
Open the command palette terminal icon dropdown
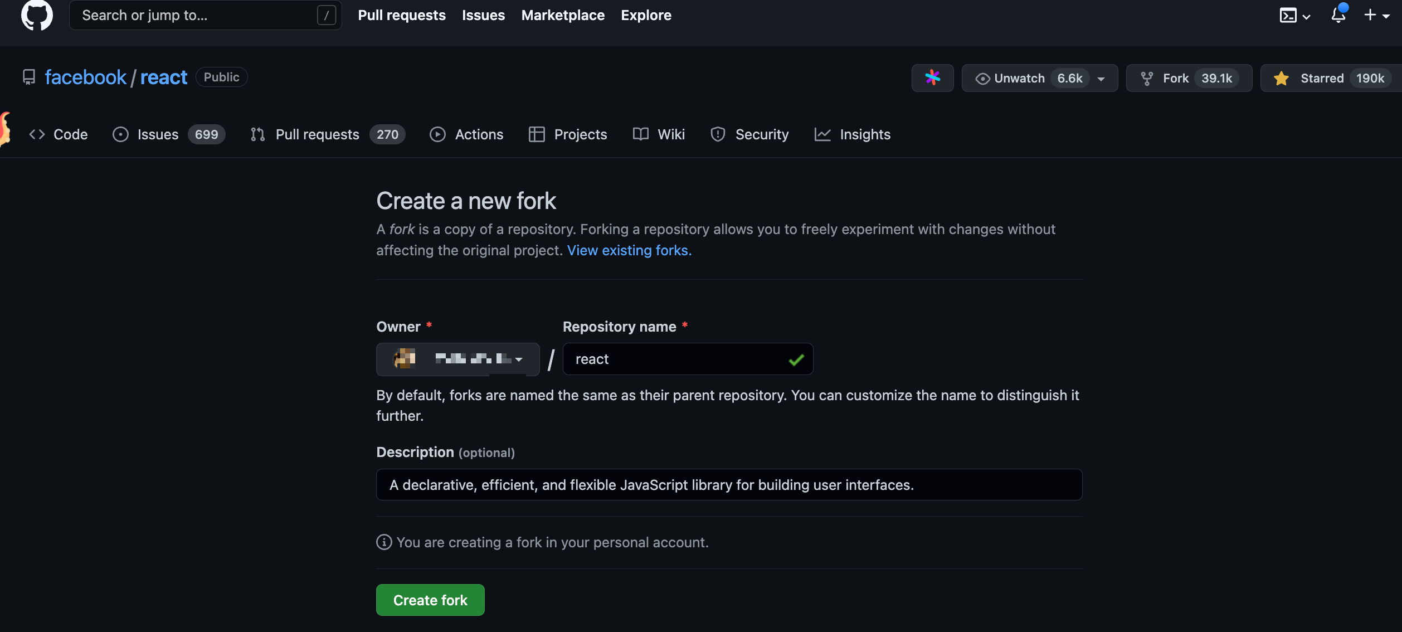[x=1294, y=15]
